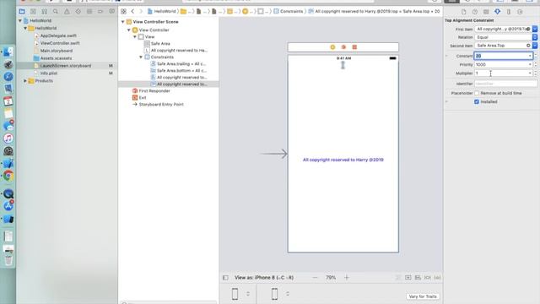Open the Project navigator tab

(22, 11)
